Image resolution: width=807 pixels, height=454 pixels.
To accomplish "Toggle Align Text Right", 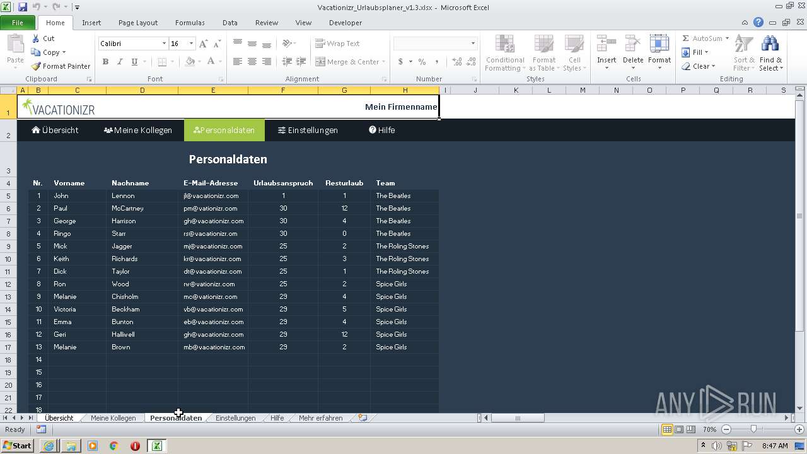I will [x=267, y=62].
